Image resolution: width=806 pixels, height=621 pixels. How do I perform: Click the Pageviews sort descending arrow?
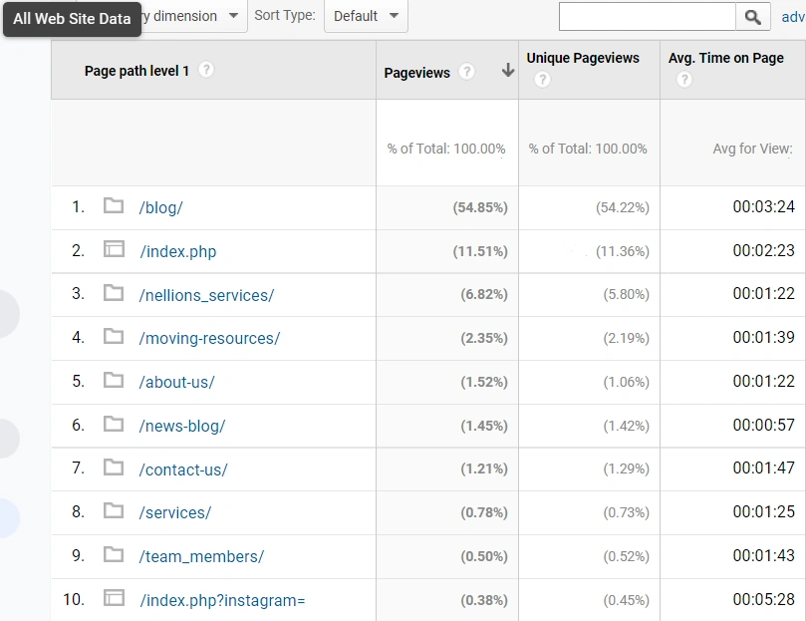pyautogui.click(x=508, y=70)
